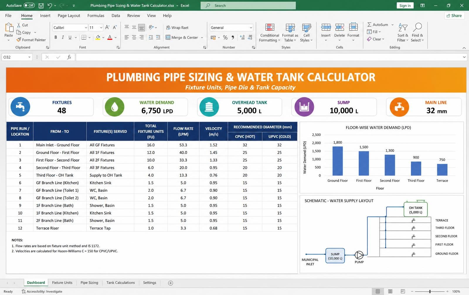Open Cell Styles gallery
The height and width of the screenshot is (295, 469).
(306, 33)
